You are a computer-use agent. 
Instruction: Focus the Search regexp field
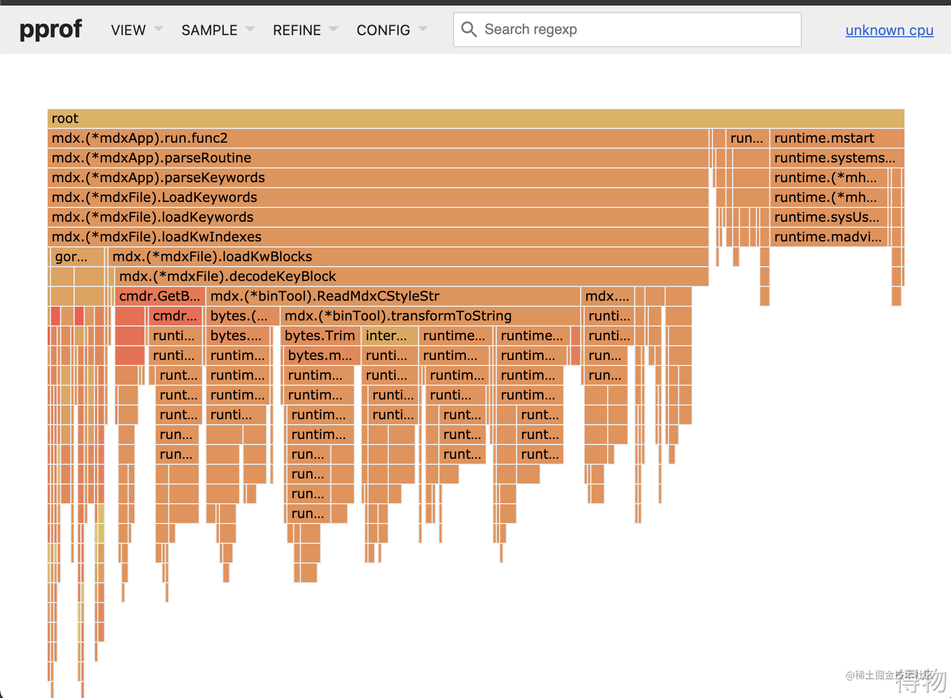(627, 30)
